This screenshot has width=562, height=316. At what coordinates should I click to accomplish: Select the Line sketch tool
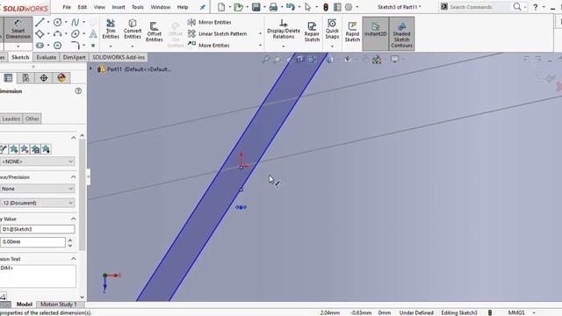[x=40, y=22]
